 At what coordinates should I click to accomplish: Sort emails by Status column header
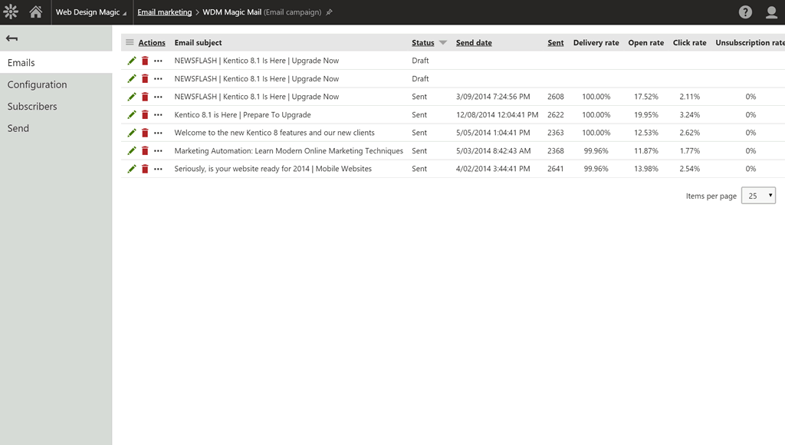(423, 43)
